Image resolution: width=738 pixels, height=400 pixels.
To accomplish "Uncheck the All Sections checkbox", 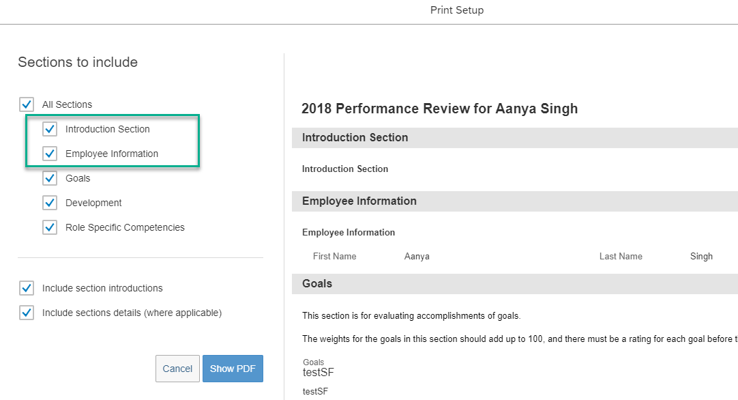I will 27,104.
